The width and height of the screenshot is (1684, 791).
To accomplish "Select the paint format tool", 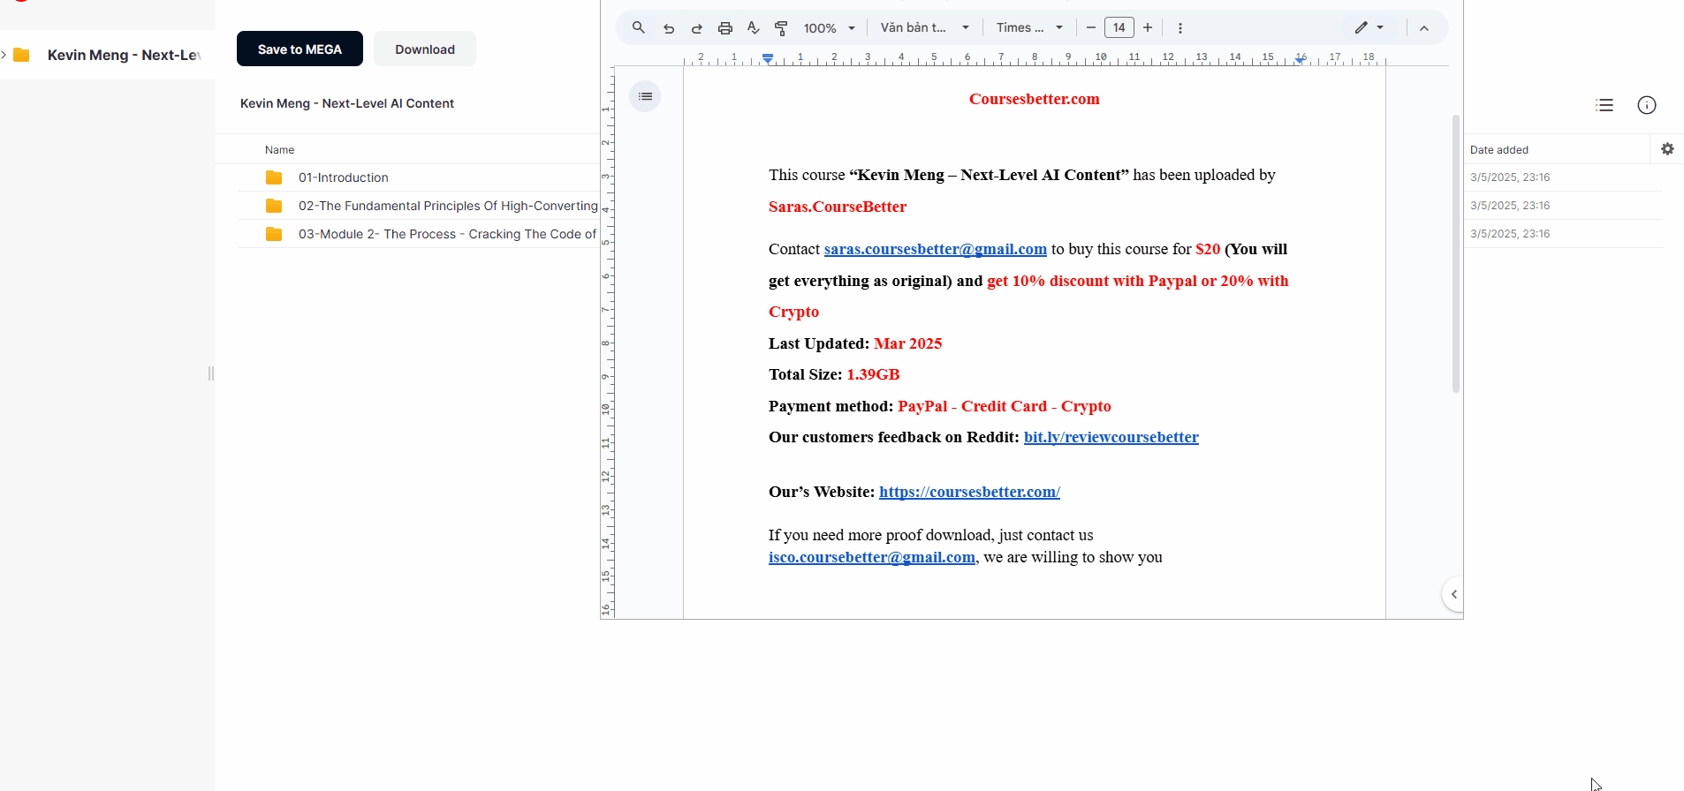I will [x=781, y=28].
